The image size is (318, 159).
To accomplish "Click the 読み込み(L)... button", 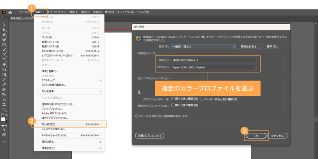I will pyautogui.click(x=249, y=47).
